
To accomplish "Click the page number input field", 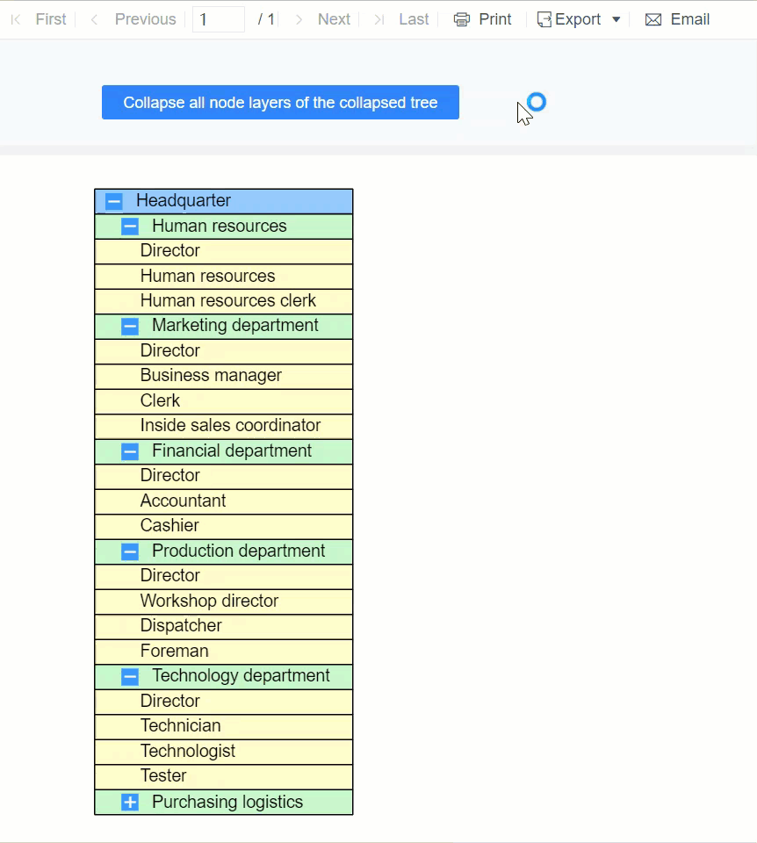I will point(219,19).
